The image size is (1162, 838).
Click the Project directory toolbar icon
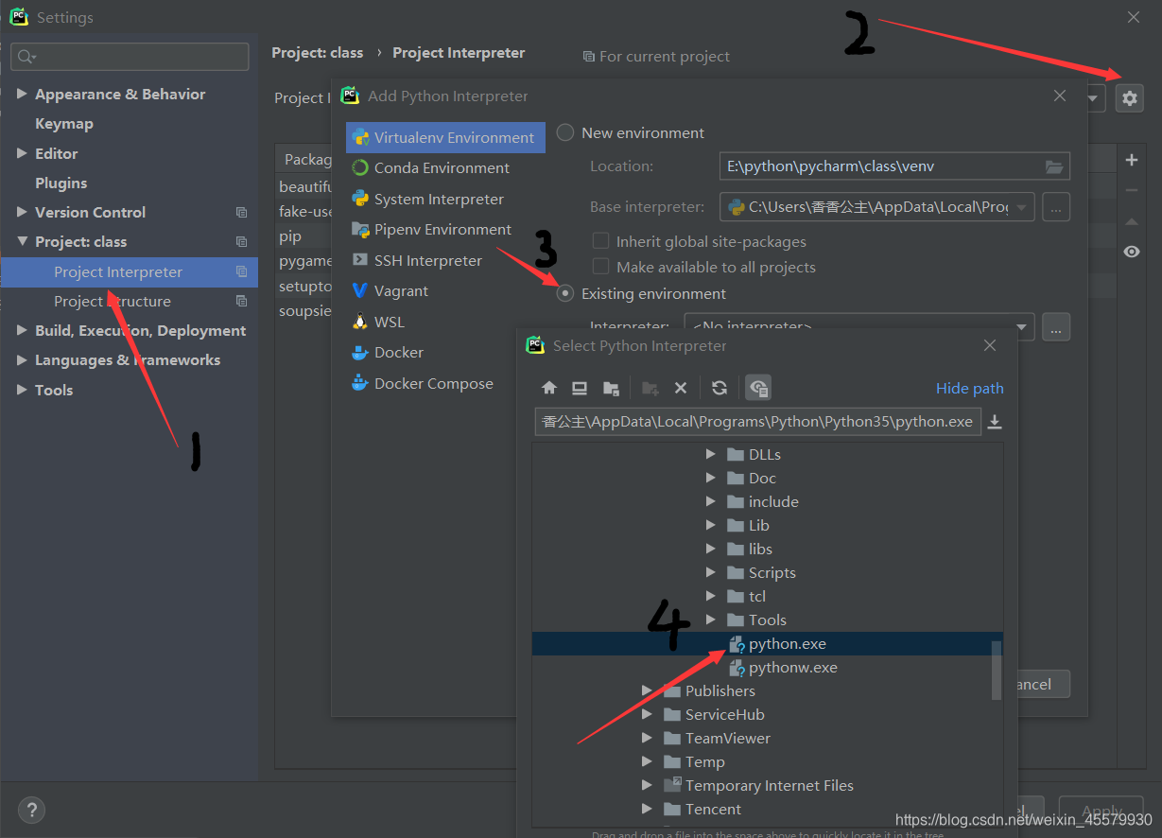tap(611, 388)
